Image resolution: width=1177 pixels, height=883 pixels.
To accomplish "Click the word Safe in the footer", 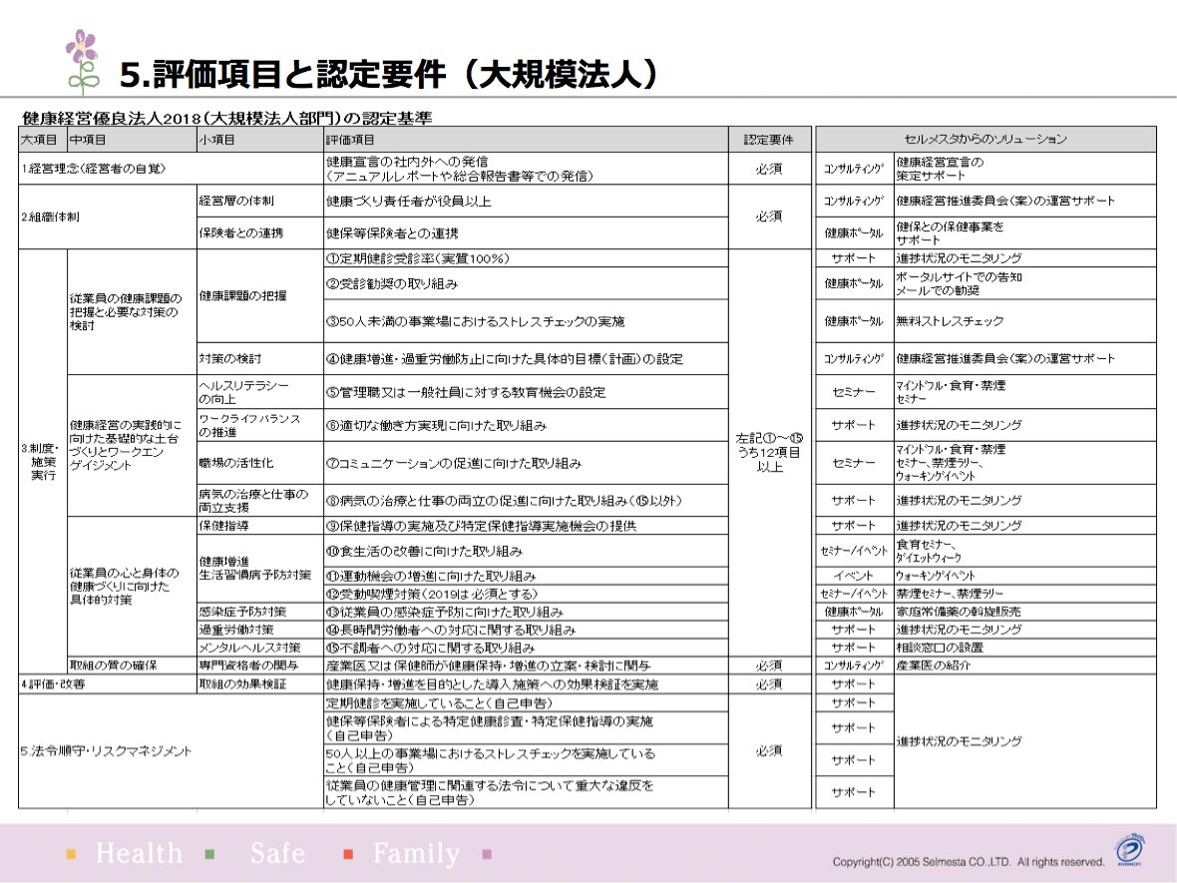I will coord(277,854).
